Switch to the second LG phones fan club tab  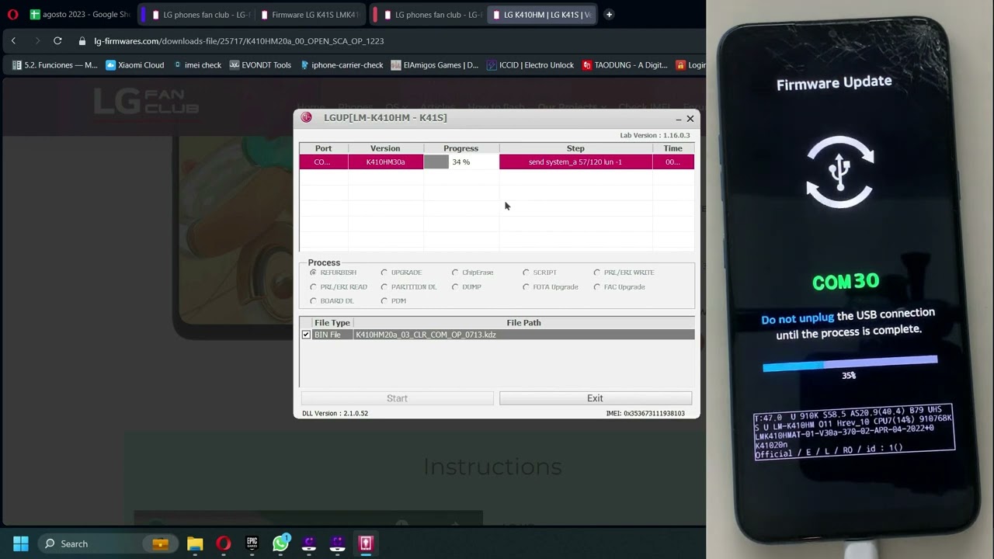click(x=429, y=14)
